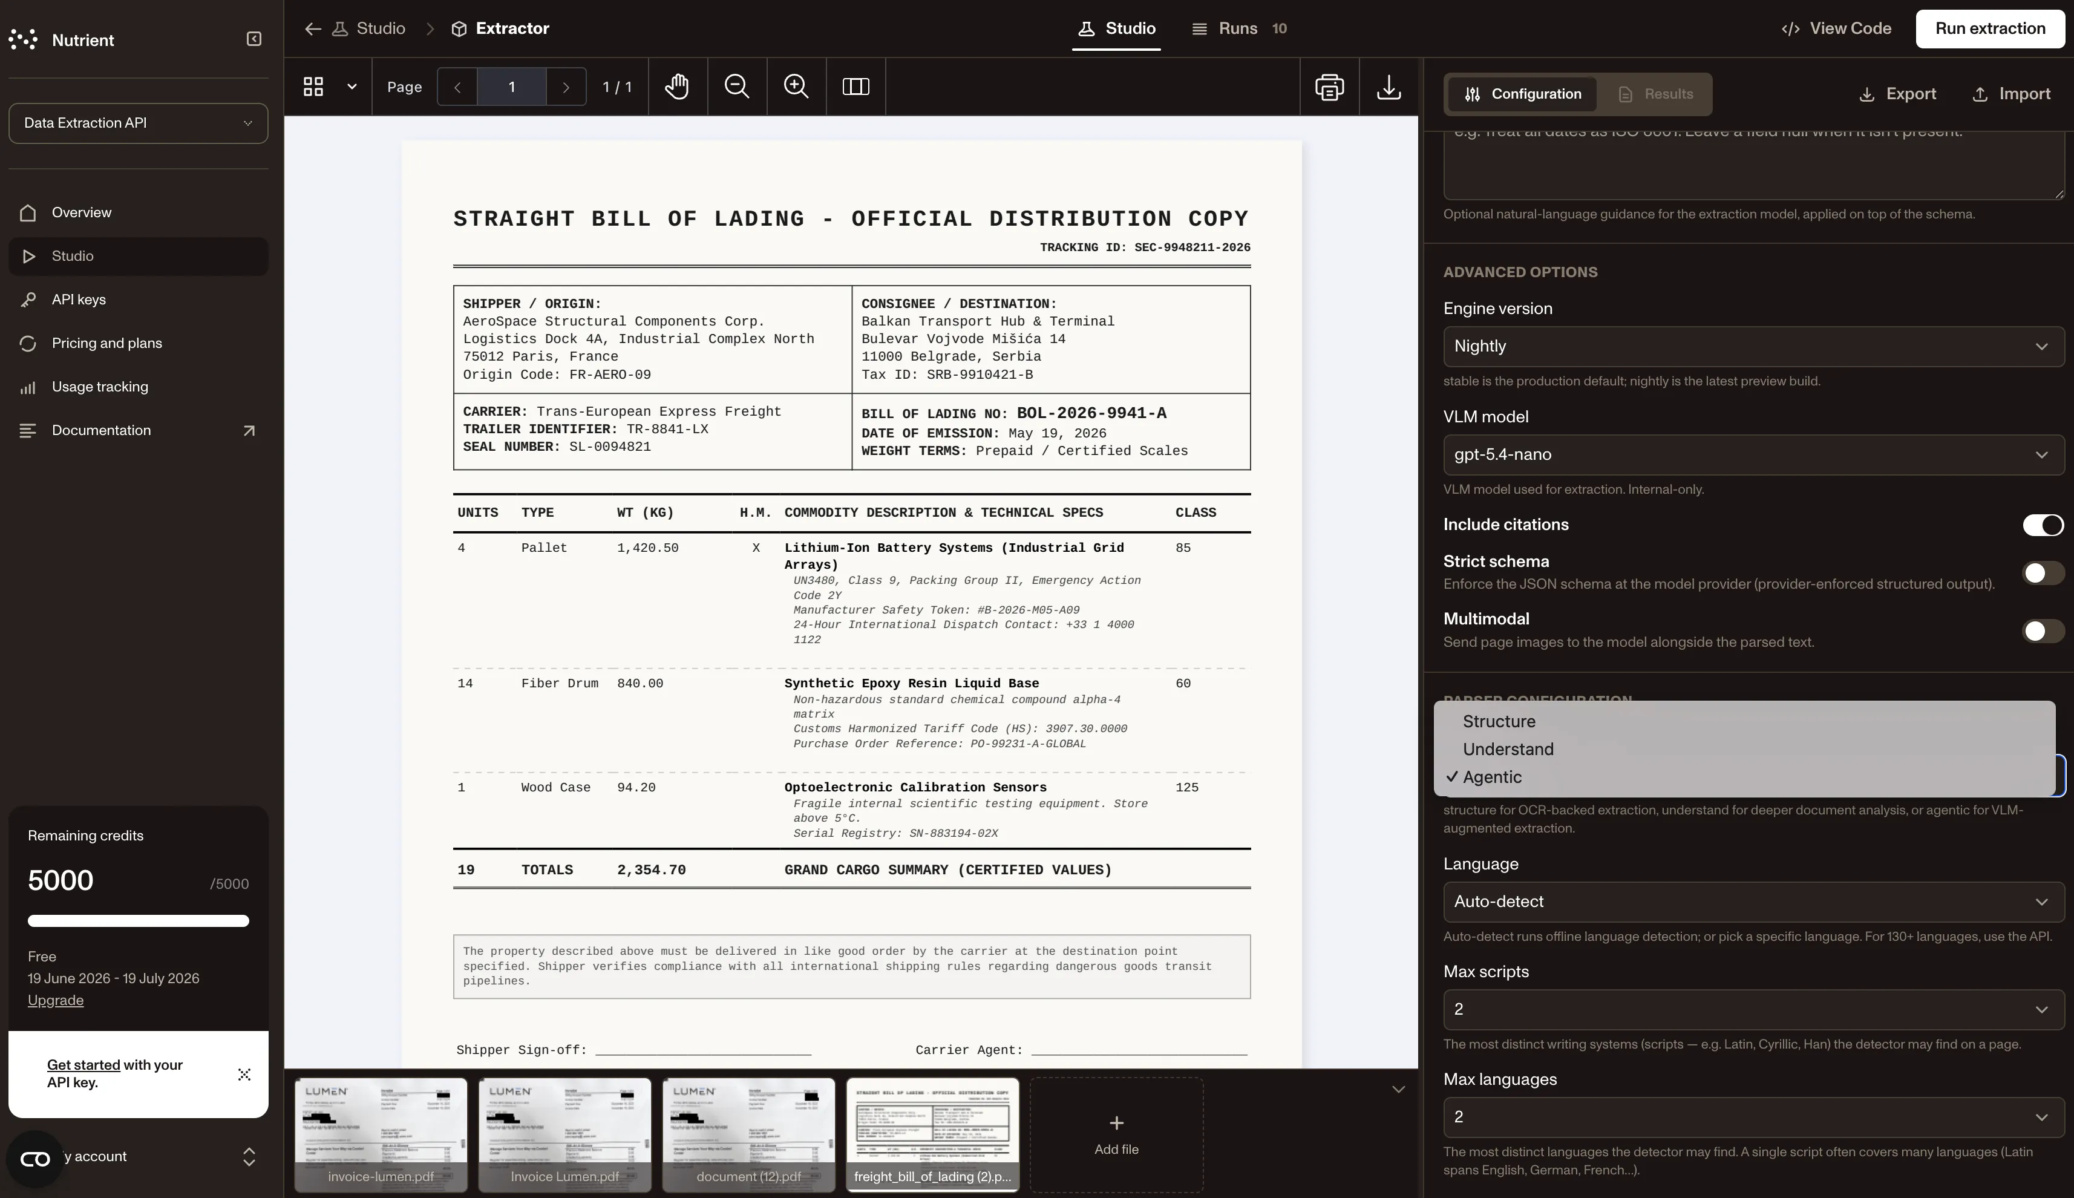This screenshot has width=2074, height=1198.
Task: Click the remaining credits progress bar
Action: tap(138, 921)
